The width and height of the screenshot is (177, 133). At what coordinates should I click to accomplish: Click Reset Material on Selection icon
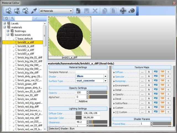coord(17,11)
